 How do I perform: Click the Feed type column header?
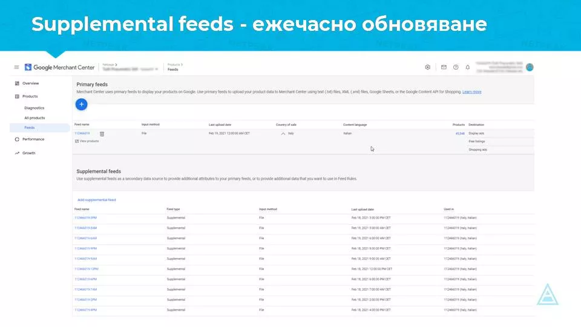[173, 210]
